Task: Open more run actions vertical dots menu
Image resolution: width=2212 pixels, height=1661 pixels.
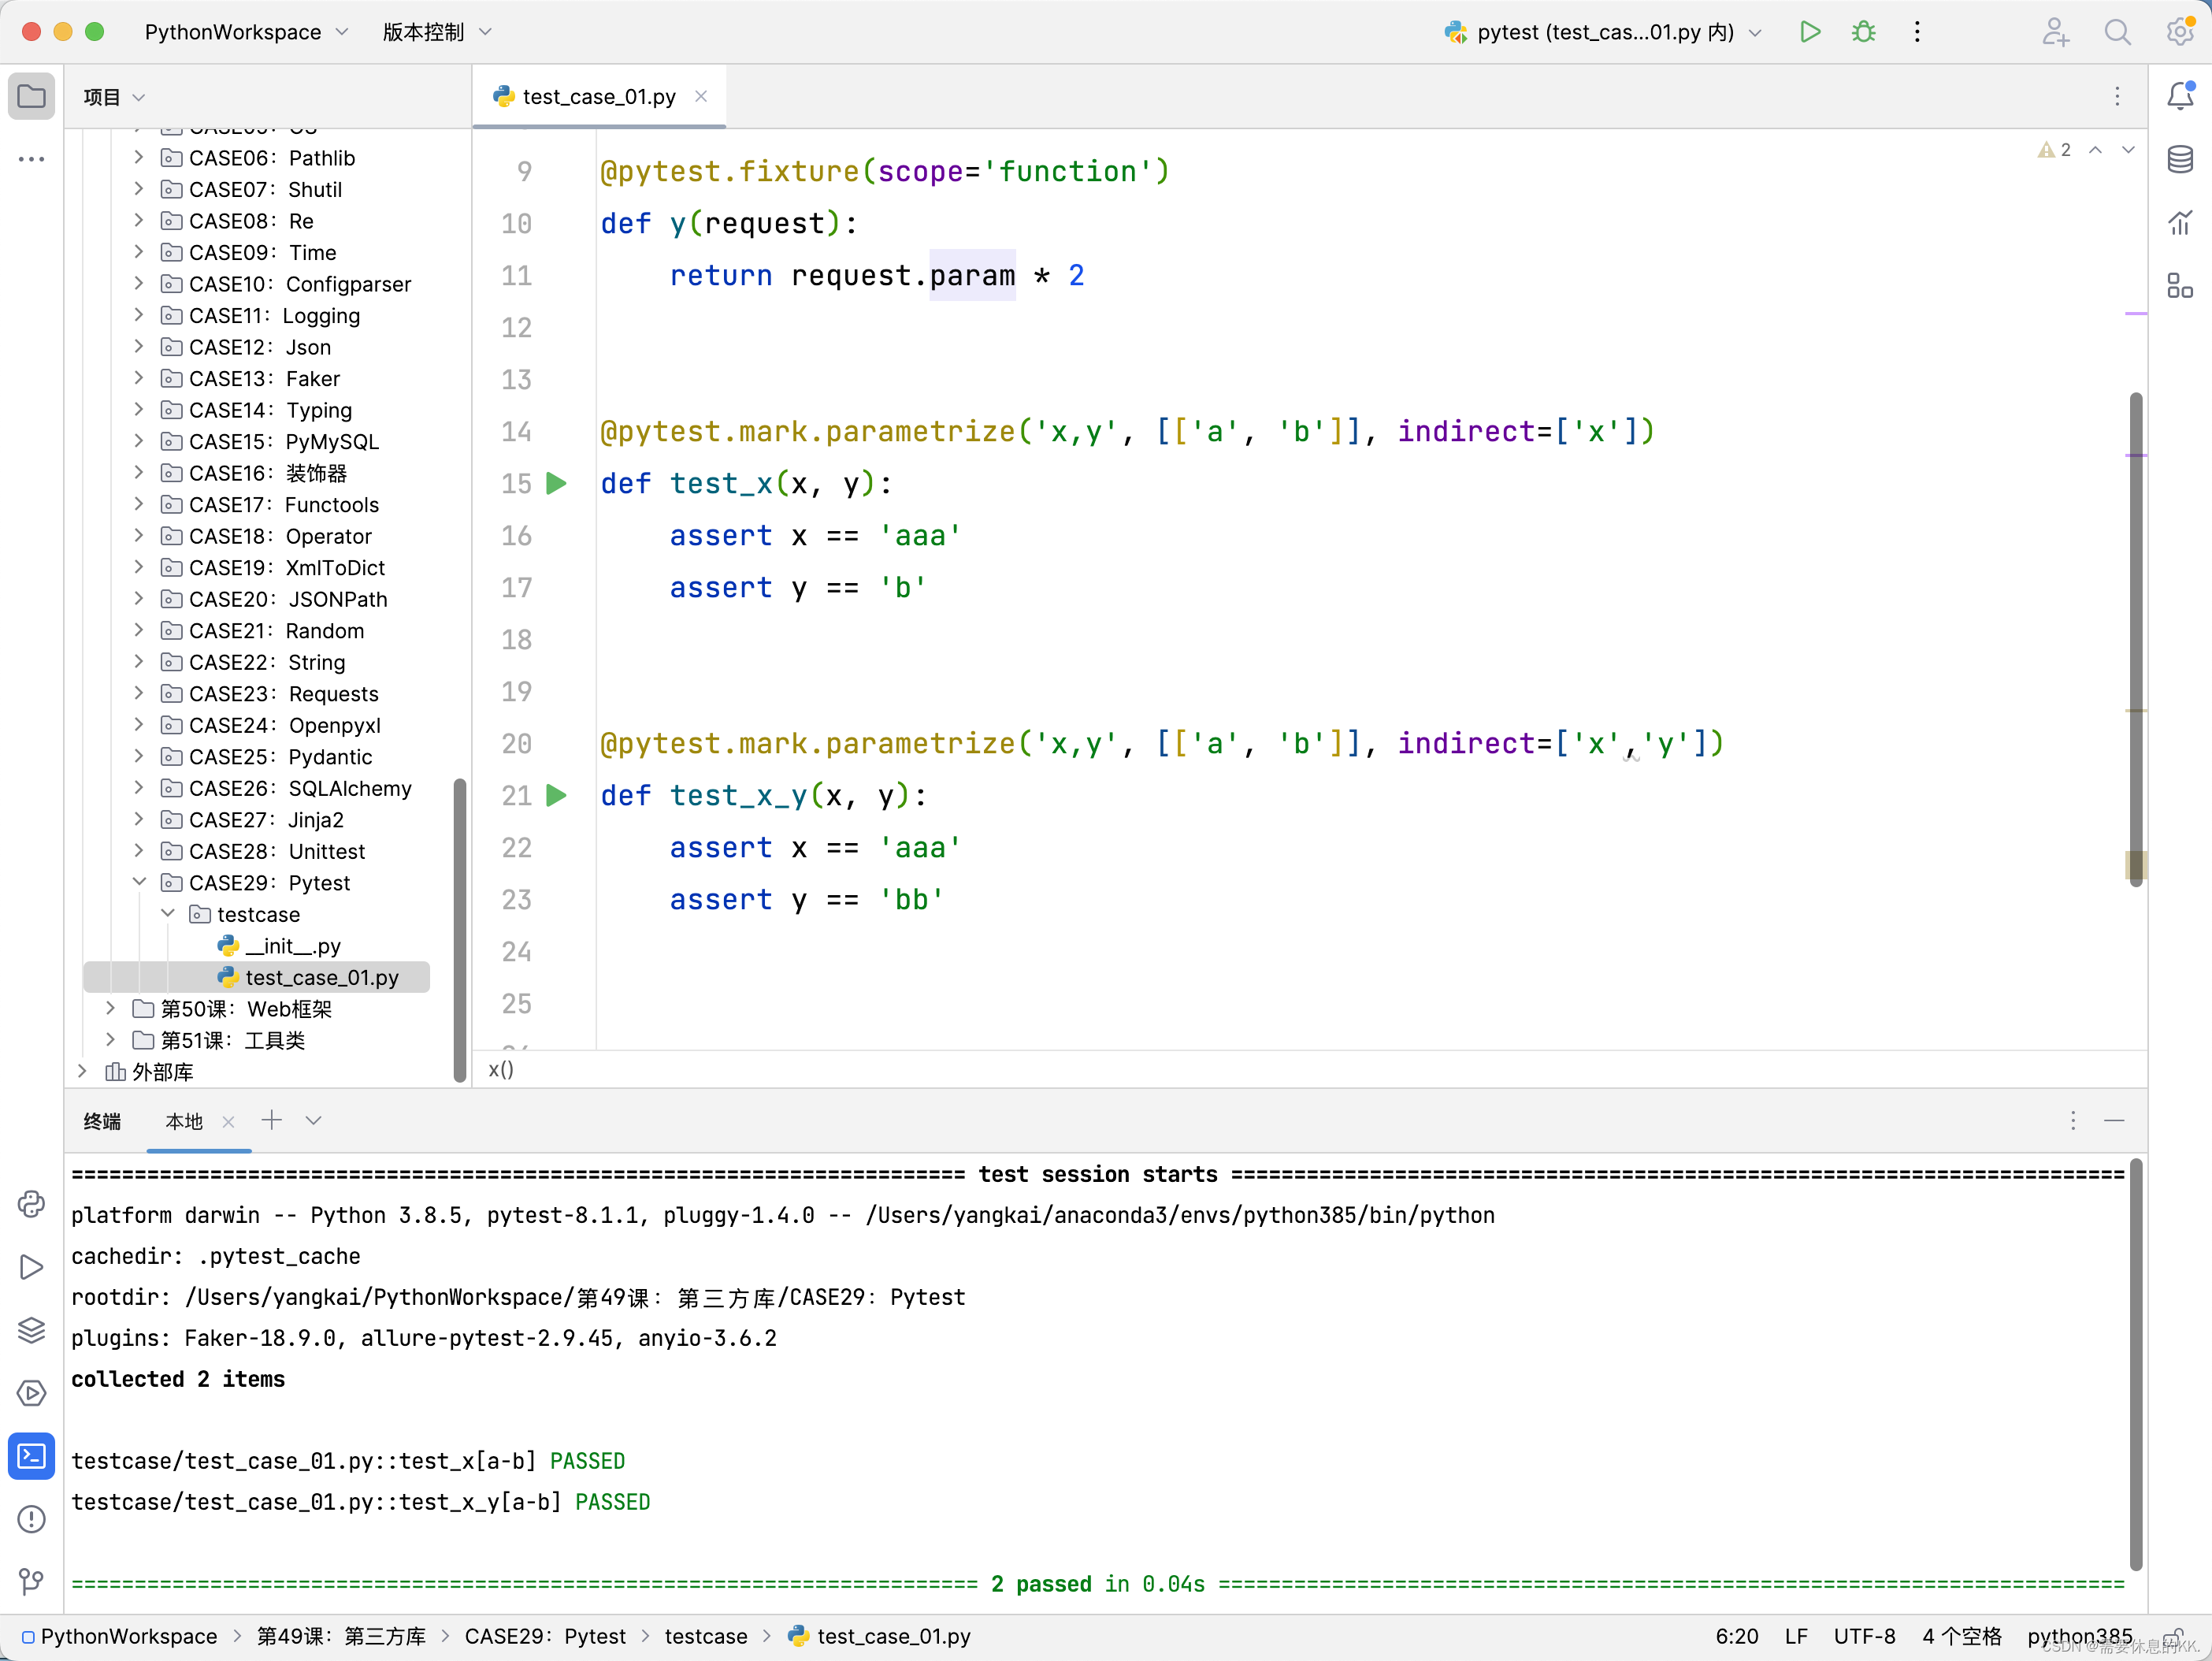Action: click(1917, 32)
